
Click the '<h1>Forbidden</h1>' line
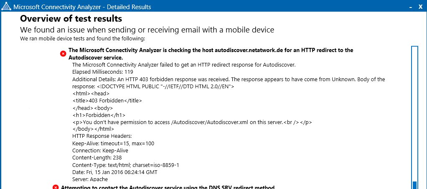[x=99, y=115]
